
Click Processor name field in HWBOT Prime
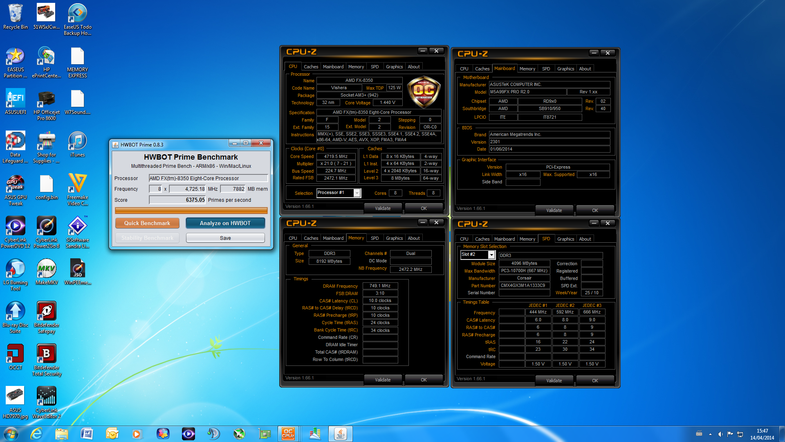tap(208, 178)
